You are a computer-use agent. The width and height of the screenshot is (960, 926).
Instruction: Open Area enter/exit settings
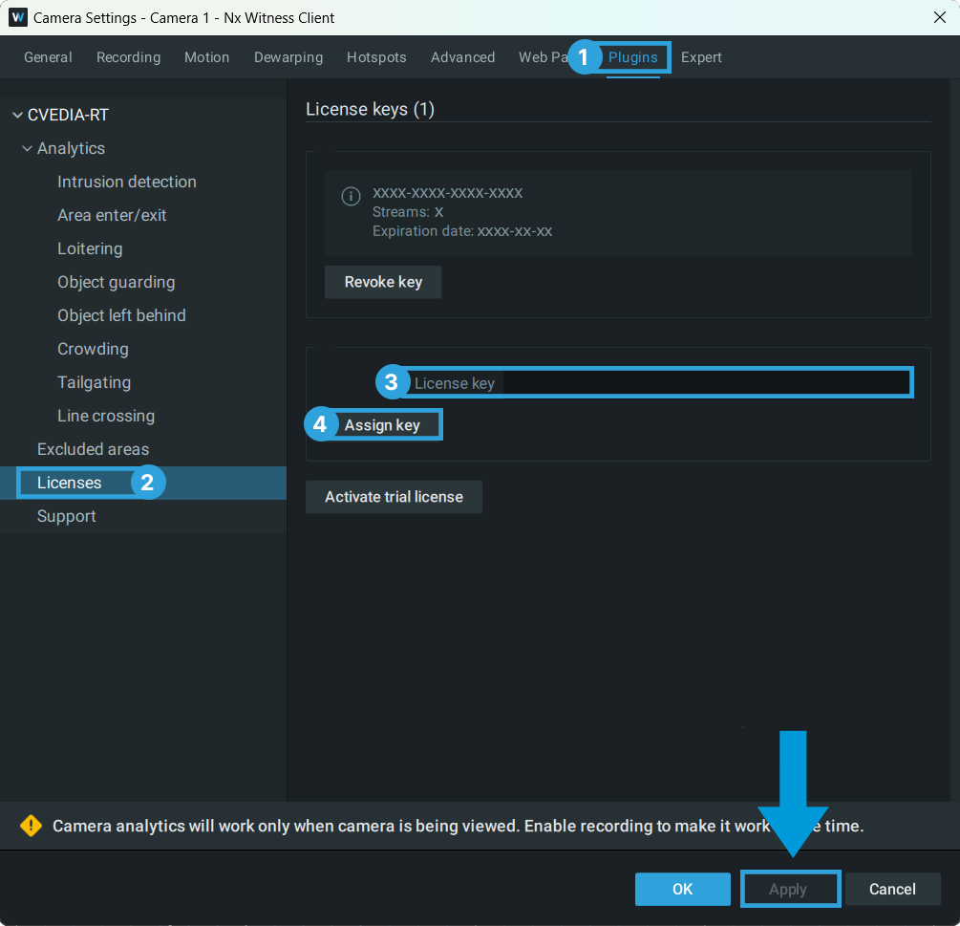112,215
